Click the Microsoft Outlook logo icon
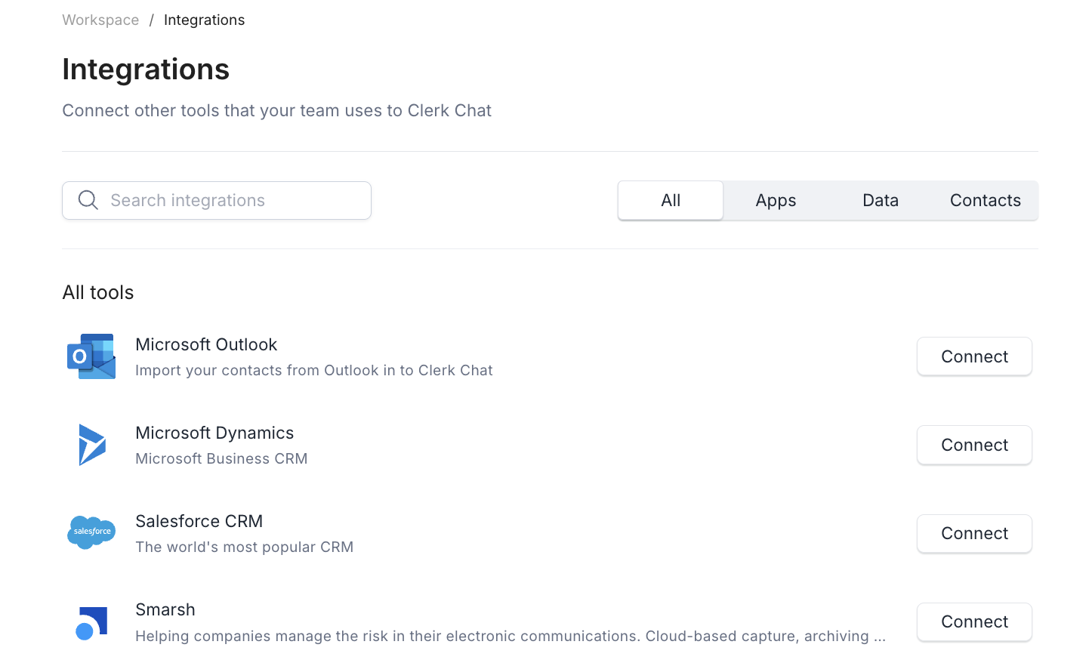1089x663 pixels. click(x=91, y=356)
